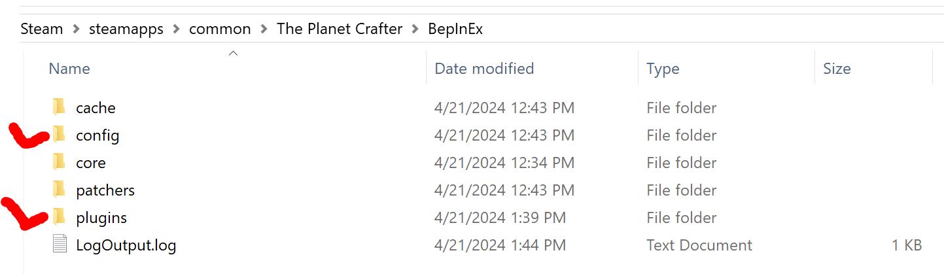Open the chevron after Steam in breadcrumb
This screenshot has height=274, width=944.
(76, 29)
